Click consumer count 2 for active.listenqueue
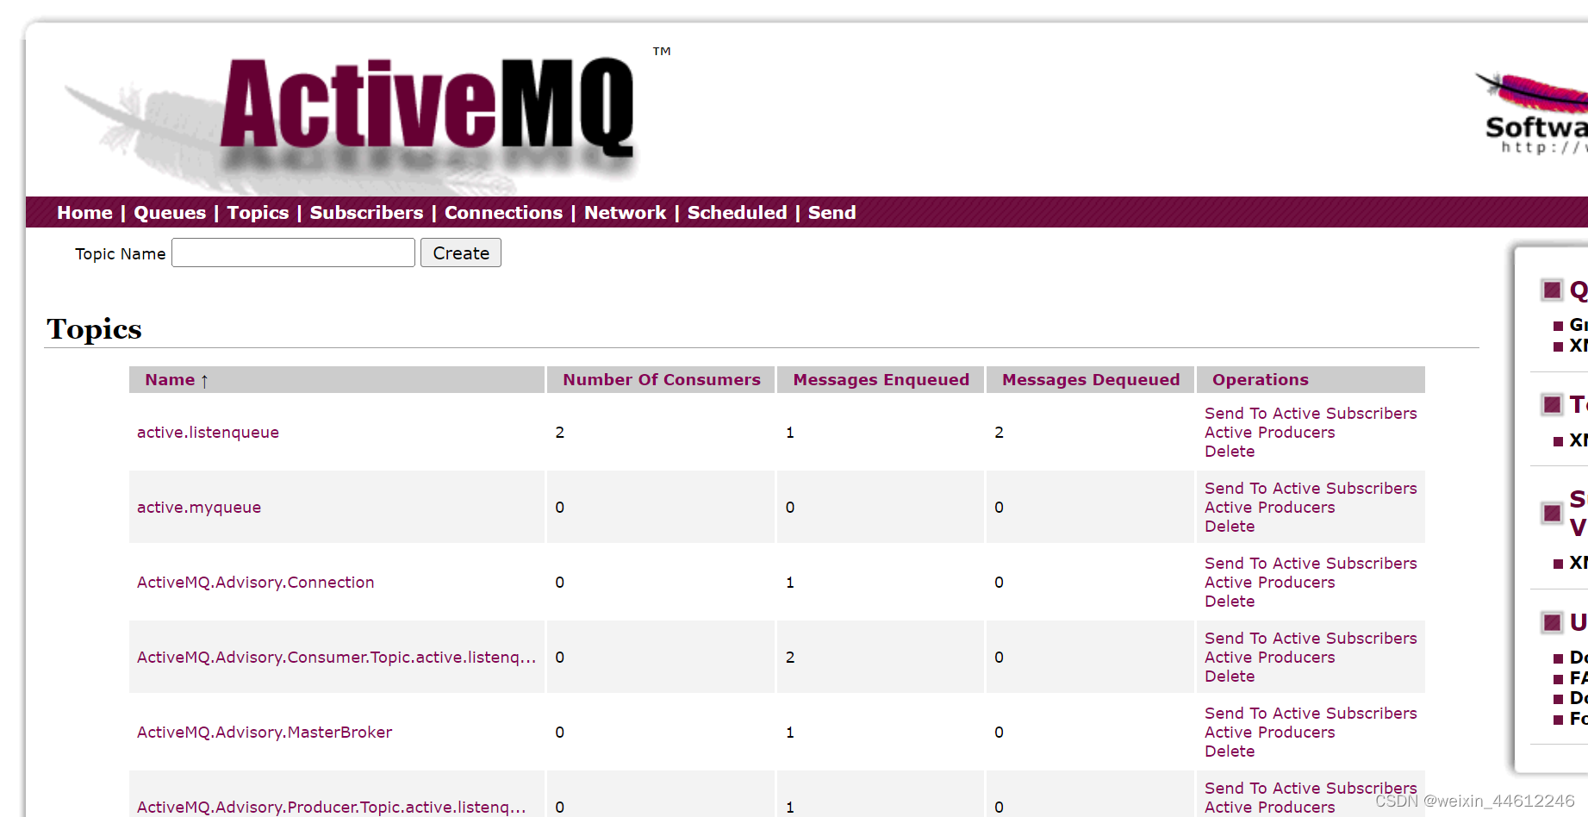This screenshot has height=817, width=1588. [x=560, y=432]
